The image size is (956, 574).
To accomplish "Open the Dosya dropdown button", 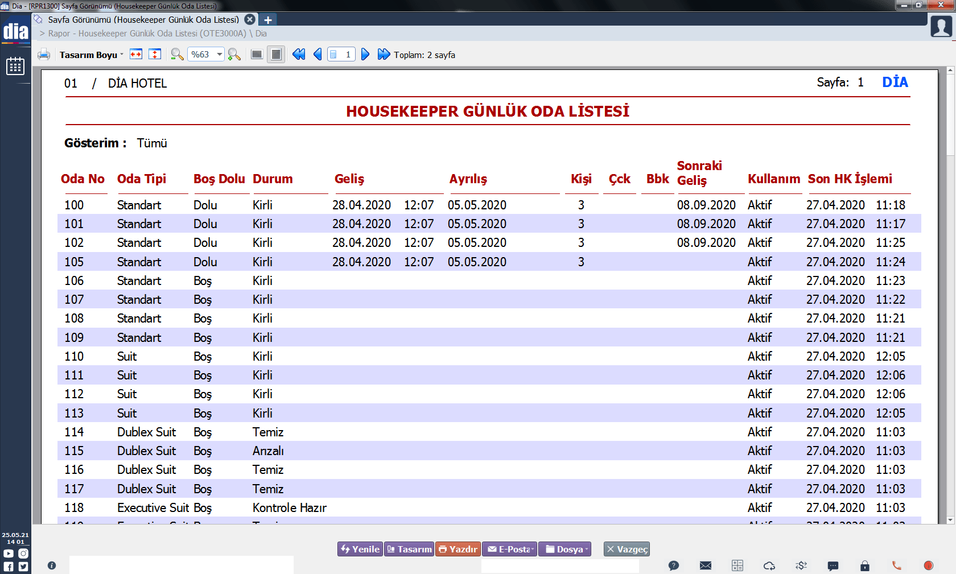I will point(564,549).
